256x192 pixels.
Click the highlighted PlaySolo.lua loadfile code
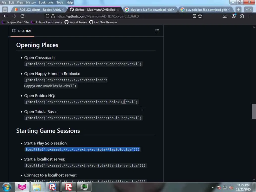pyautogui.click(x=82, y=149)
